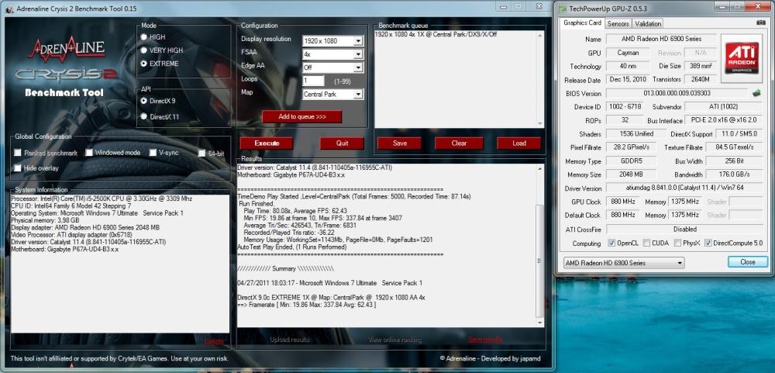Click the Framerate summary line in Results
This screenshot has height=373, width=775.
pos(306,305)
